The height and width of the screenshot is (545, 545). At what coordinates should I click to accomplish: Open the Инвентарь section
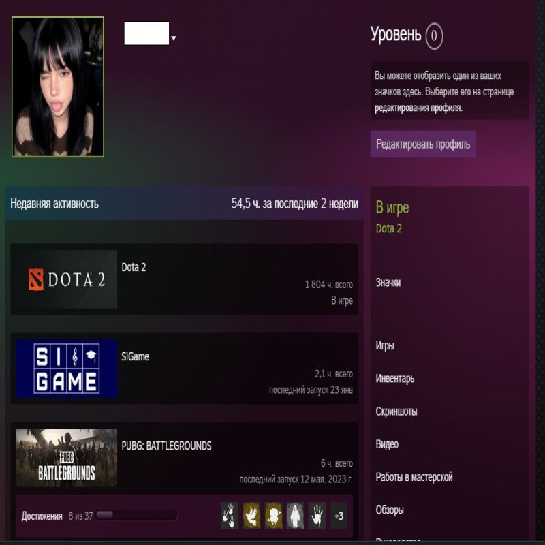pyautogui.click(x=394, y=379)
